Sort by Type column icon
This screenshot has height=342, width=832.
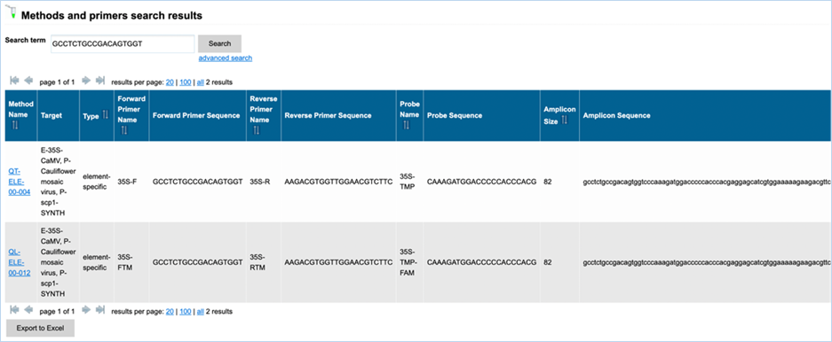(x=105, y=115)
